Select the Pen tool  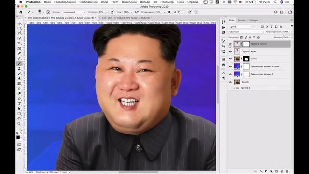click(x=19, y=99)
